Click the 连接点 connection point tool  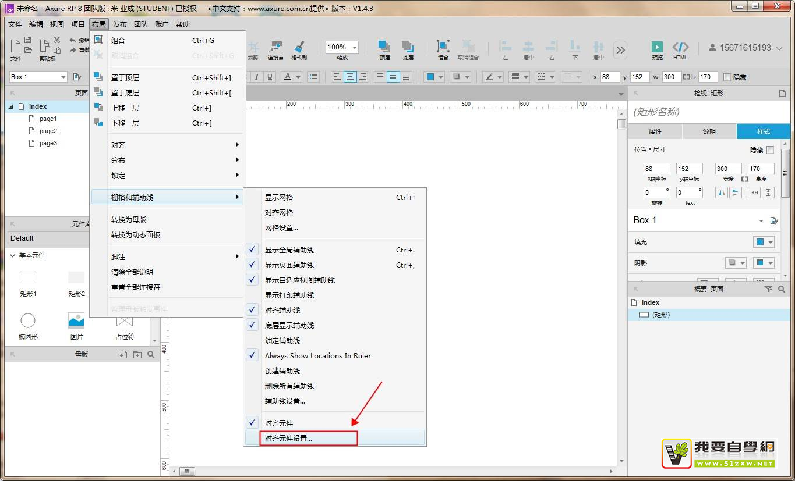pyautogui.click(x=275, y=50)
